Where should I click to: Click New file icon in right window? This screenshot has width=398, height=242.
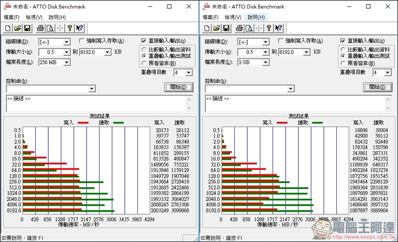point(207,28)
